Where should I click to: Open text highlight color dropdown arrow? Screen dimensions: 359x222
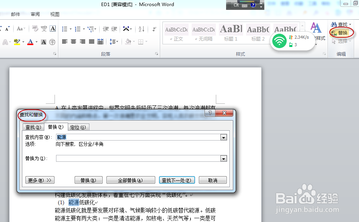(x=23, y=42)
